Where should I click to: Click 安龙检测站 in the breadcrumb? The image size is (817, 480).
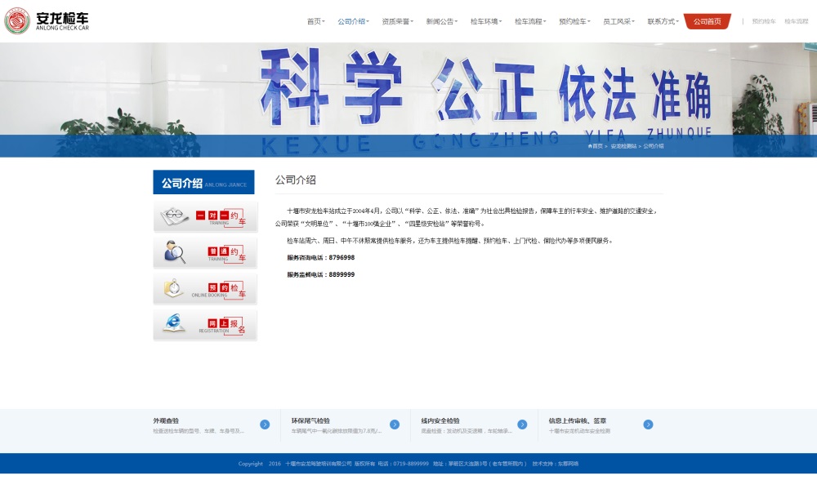[623, 146]
